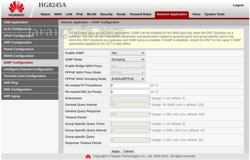Screen dimensions: 250x160
Task: Click the Enable Bridge WAN Proxy dropdown
Action: pos(128,66)
